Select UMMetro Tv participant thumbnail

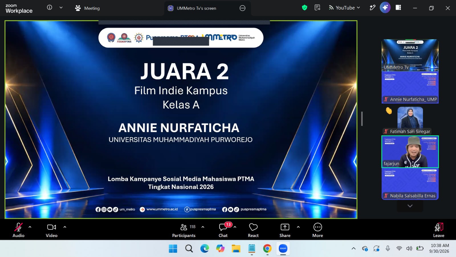pyautogui.click(x=410, y=55)
